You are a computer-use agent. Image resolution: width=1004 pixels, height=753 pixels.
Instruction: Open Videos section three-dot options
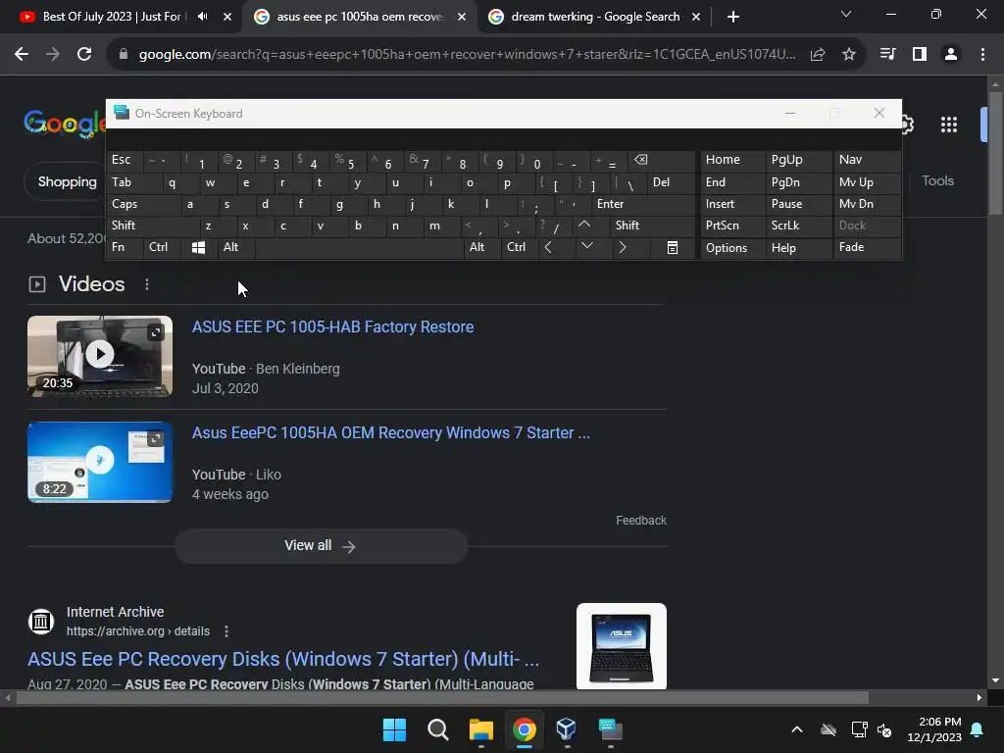147,284
